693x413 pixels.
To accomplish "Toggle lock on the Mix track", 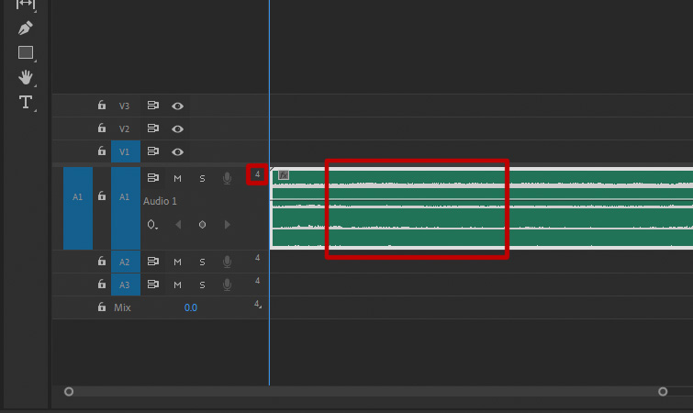I will click(x=102, y=307).
